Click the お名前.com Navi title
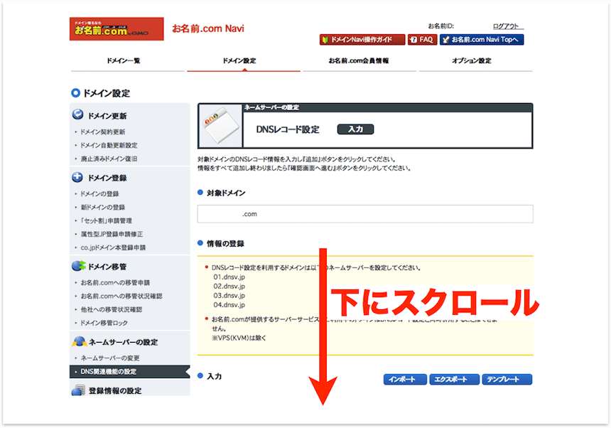Screen dimensions: 611x428 click(208, 28)
